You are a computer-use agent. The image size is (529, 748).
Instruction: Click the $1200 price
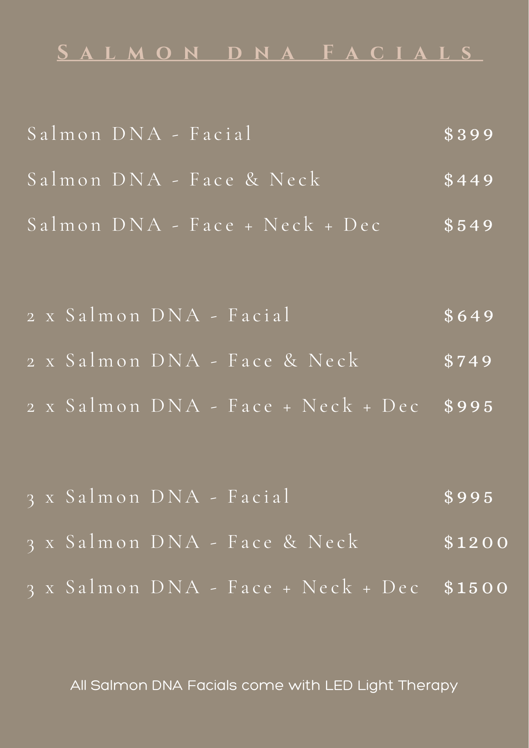[476, 543]
